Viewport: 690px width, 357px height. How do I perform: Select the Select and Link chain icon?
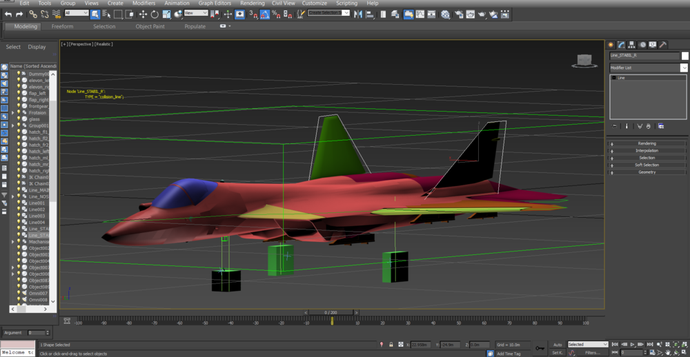click(33, 14)
